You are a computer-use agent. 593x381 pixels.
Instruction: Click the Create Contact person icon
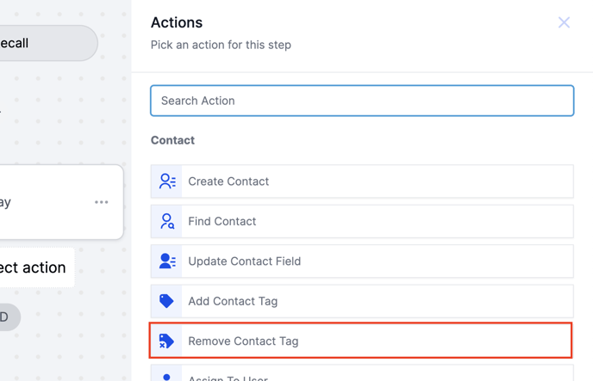point(167,181)
